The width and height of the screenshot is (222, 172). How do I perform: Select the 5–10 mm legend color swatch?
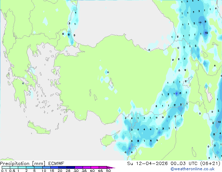(x=38, y=167)
